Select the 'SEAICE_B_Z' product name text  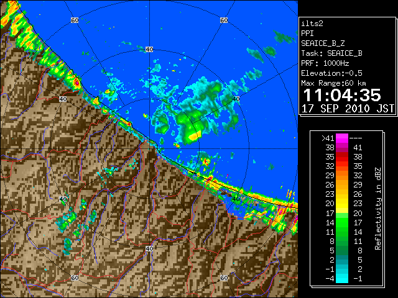[x=323, y=43]
